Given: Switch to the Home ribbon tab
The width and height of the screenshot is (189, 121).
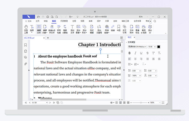Looking at the screenshot, I should click(37, 21).
